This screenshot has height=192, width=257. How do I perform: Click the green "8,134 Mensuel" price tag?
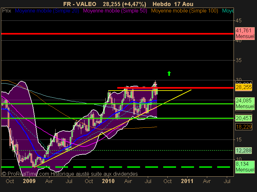tap(245, 167)
